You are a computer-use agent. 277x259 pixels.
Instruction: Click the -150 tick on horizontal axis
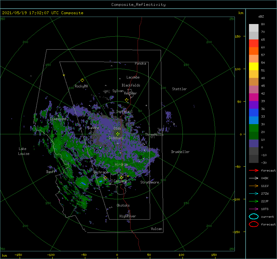pos(18,255)
